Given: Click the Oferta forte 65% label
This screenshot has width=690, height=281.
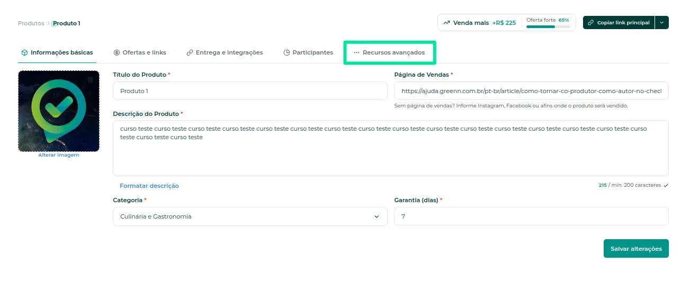Looking at the screenshot, I should click(548, 20).
